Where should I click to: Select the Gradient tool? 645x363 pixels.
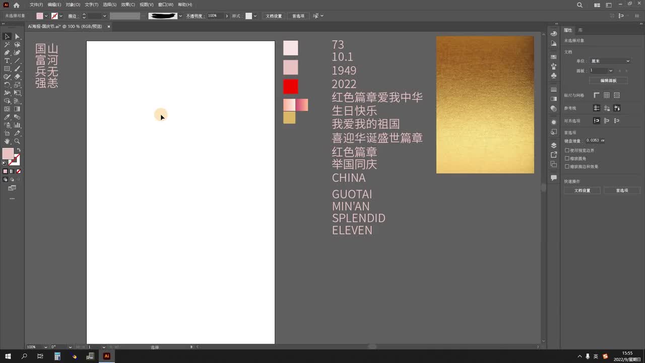pos(17,109)
